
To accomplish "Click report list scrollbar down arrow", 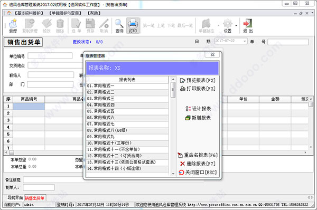I will (173, 174).
